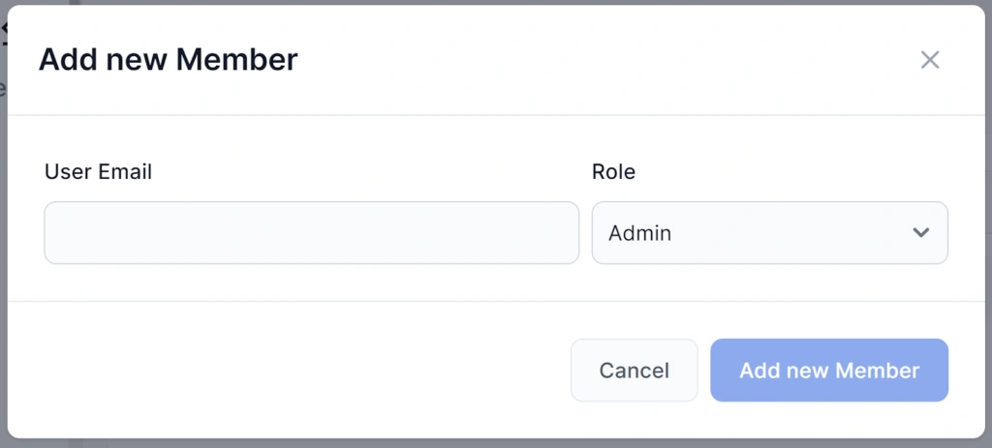Screen dimensions: 992x448
Task: Click the chevron arrow in Role selector
Action: point(920,232)
